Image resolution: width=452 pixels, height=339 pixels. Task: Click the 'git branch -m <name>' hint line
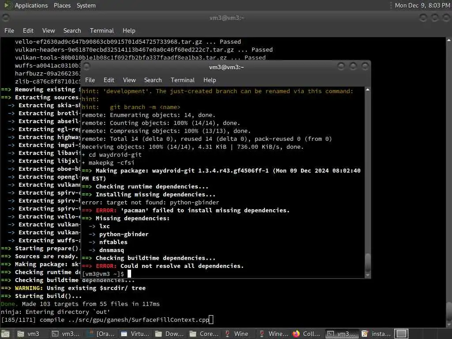(x=131, y=107)
